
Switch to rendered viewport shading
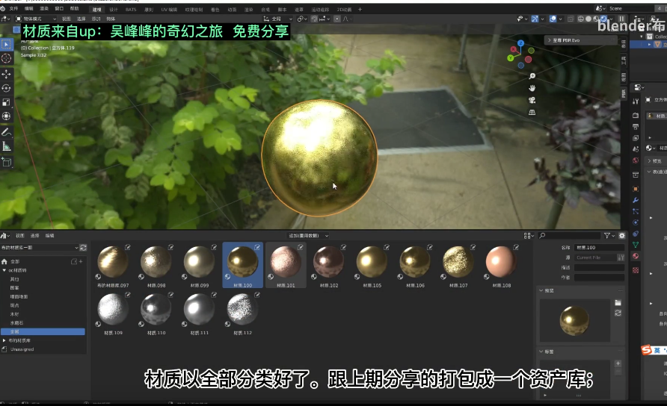click(603, 19)
